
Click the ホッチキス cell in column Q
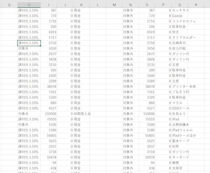180,10
